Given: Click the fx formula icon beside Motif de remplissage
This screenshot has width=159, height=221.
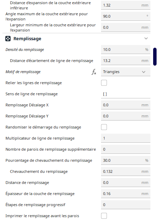Looking at the screenshot, I should tap(94, 72).
